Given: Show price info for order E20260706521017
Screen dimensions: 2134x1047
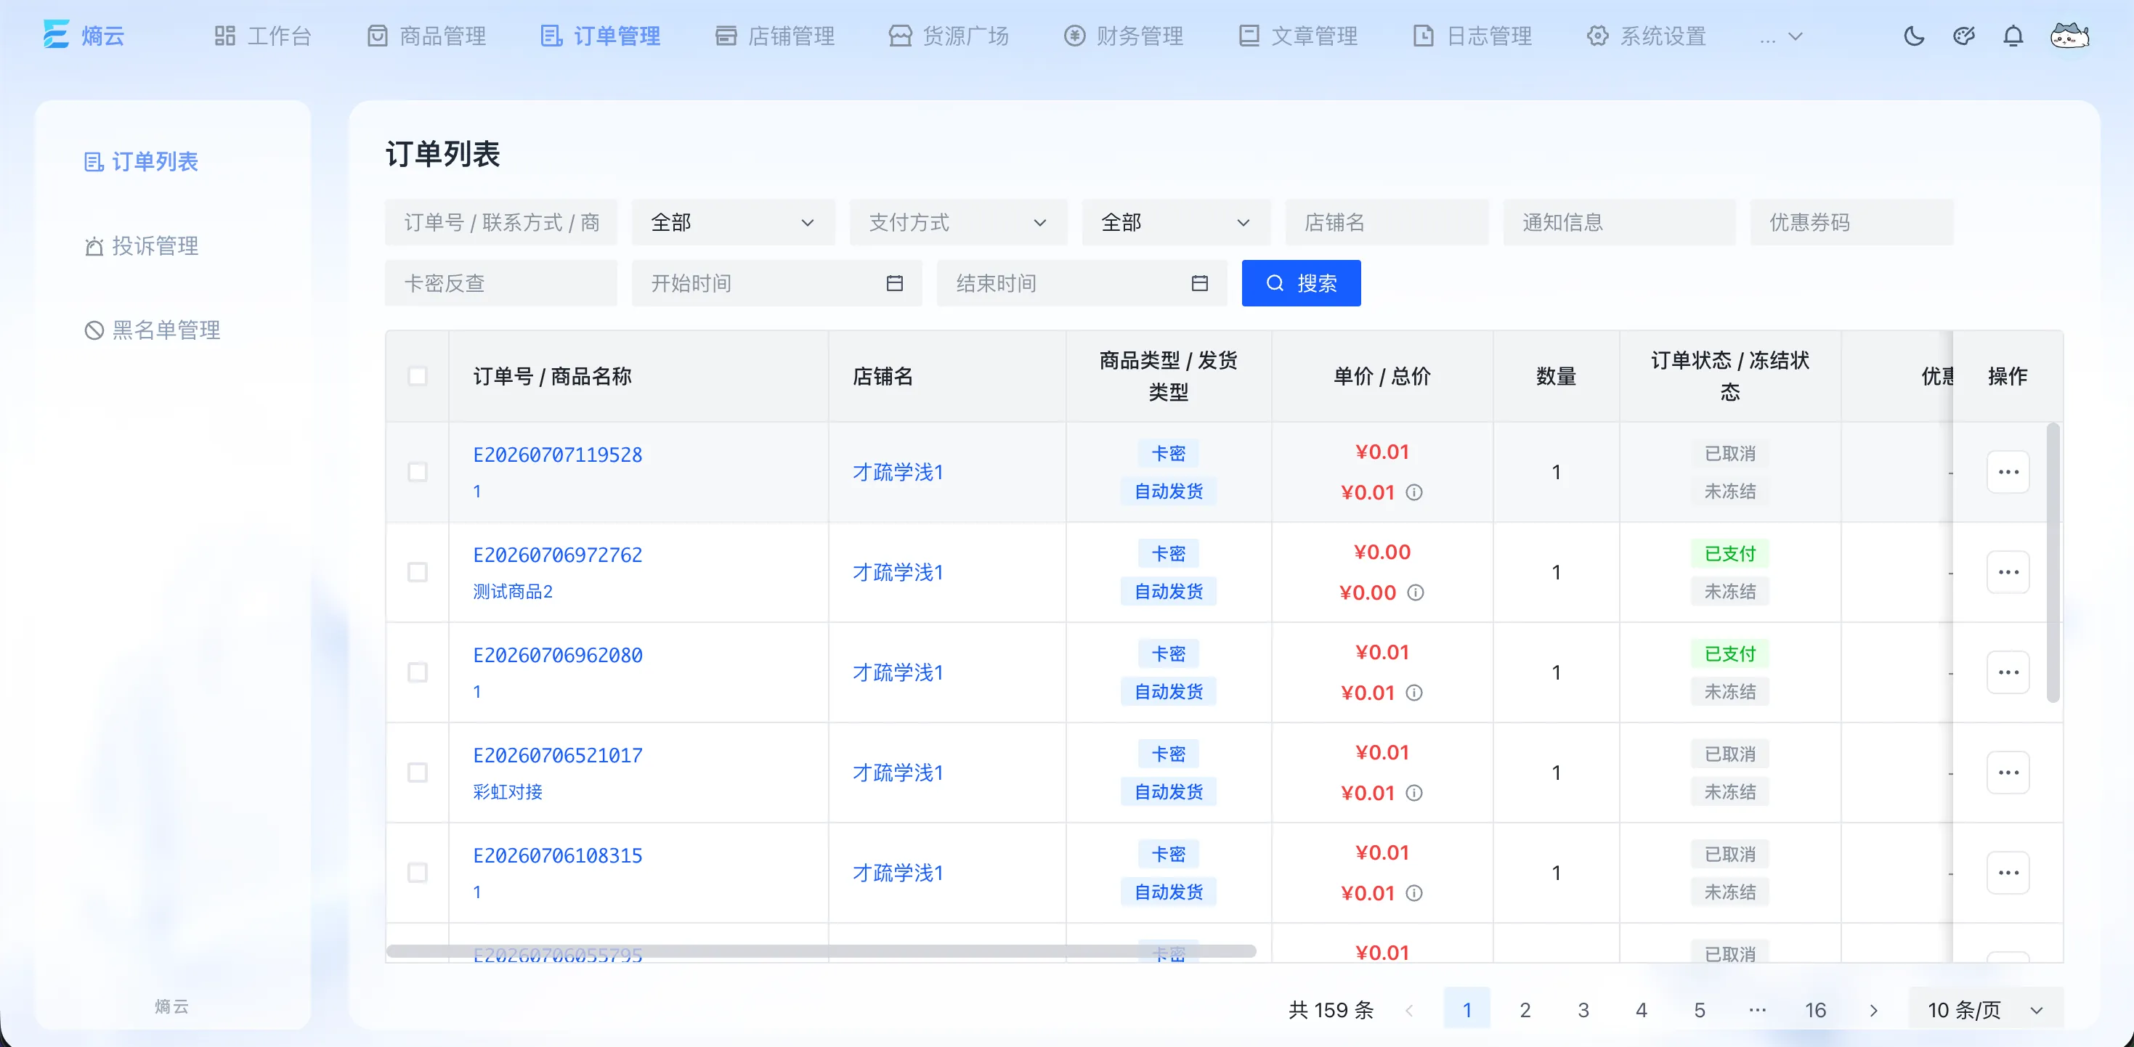Looking at the screenshot, I should [x=1414, y=794].
